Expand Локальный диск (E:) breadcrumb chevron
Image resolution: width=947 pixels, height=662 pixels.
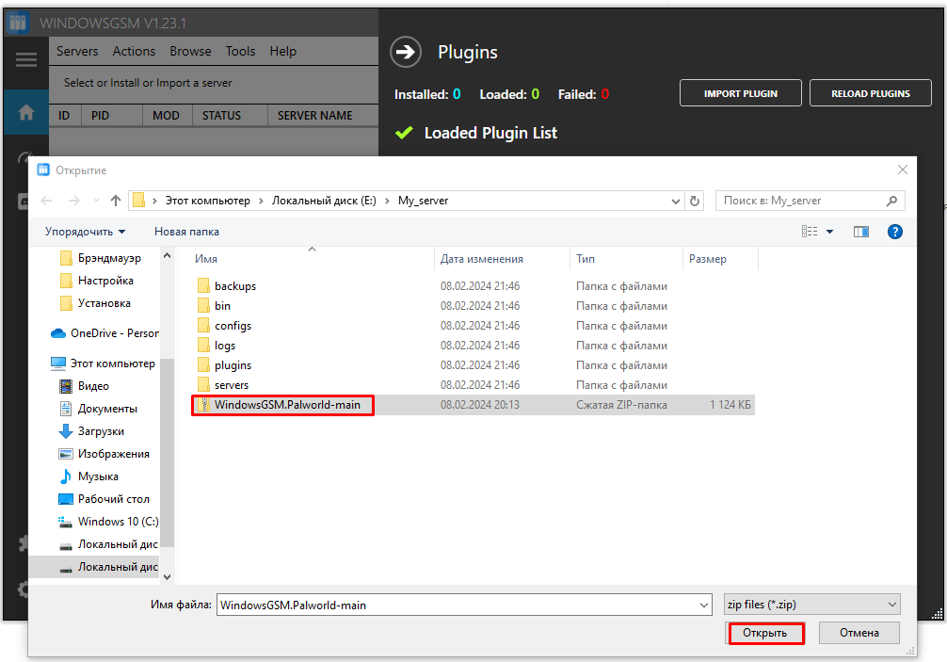(x=387, y=201)
